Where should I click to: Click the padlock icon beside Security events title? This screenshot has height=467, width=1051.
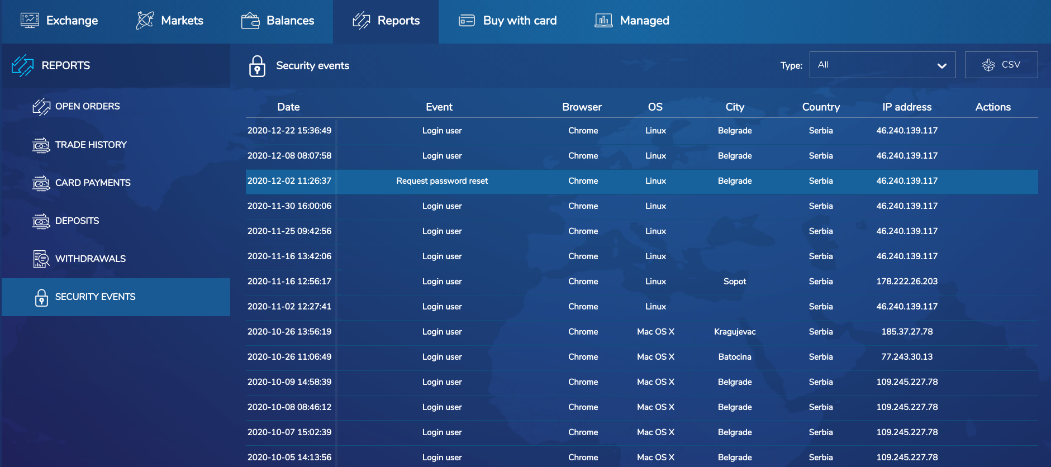point(257,66)
